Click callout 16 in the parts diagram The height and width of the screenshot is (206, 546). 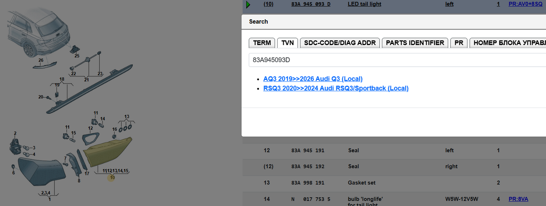(x=115, y=130)
